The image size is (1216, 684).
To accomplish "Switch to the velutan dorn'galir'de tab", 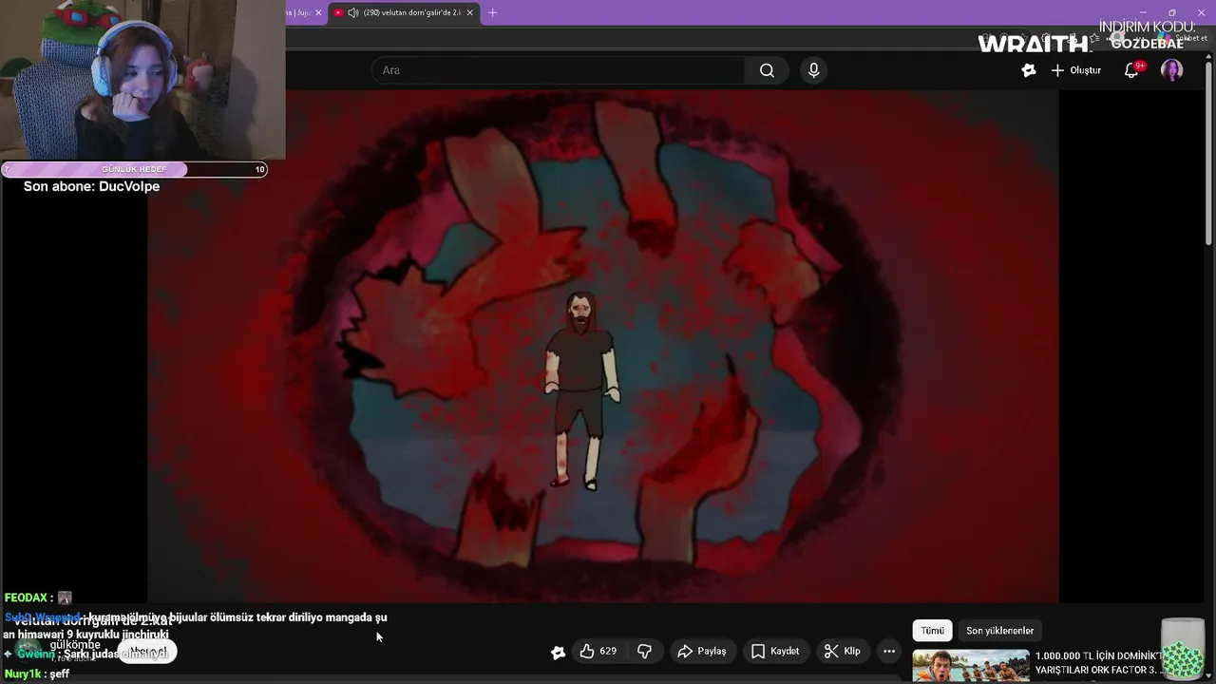I will click(404, 12).
